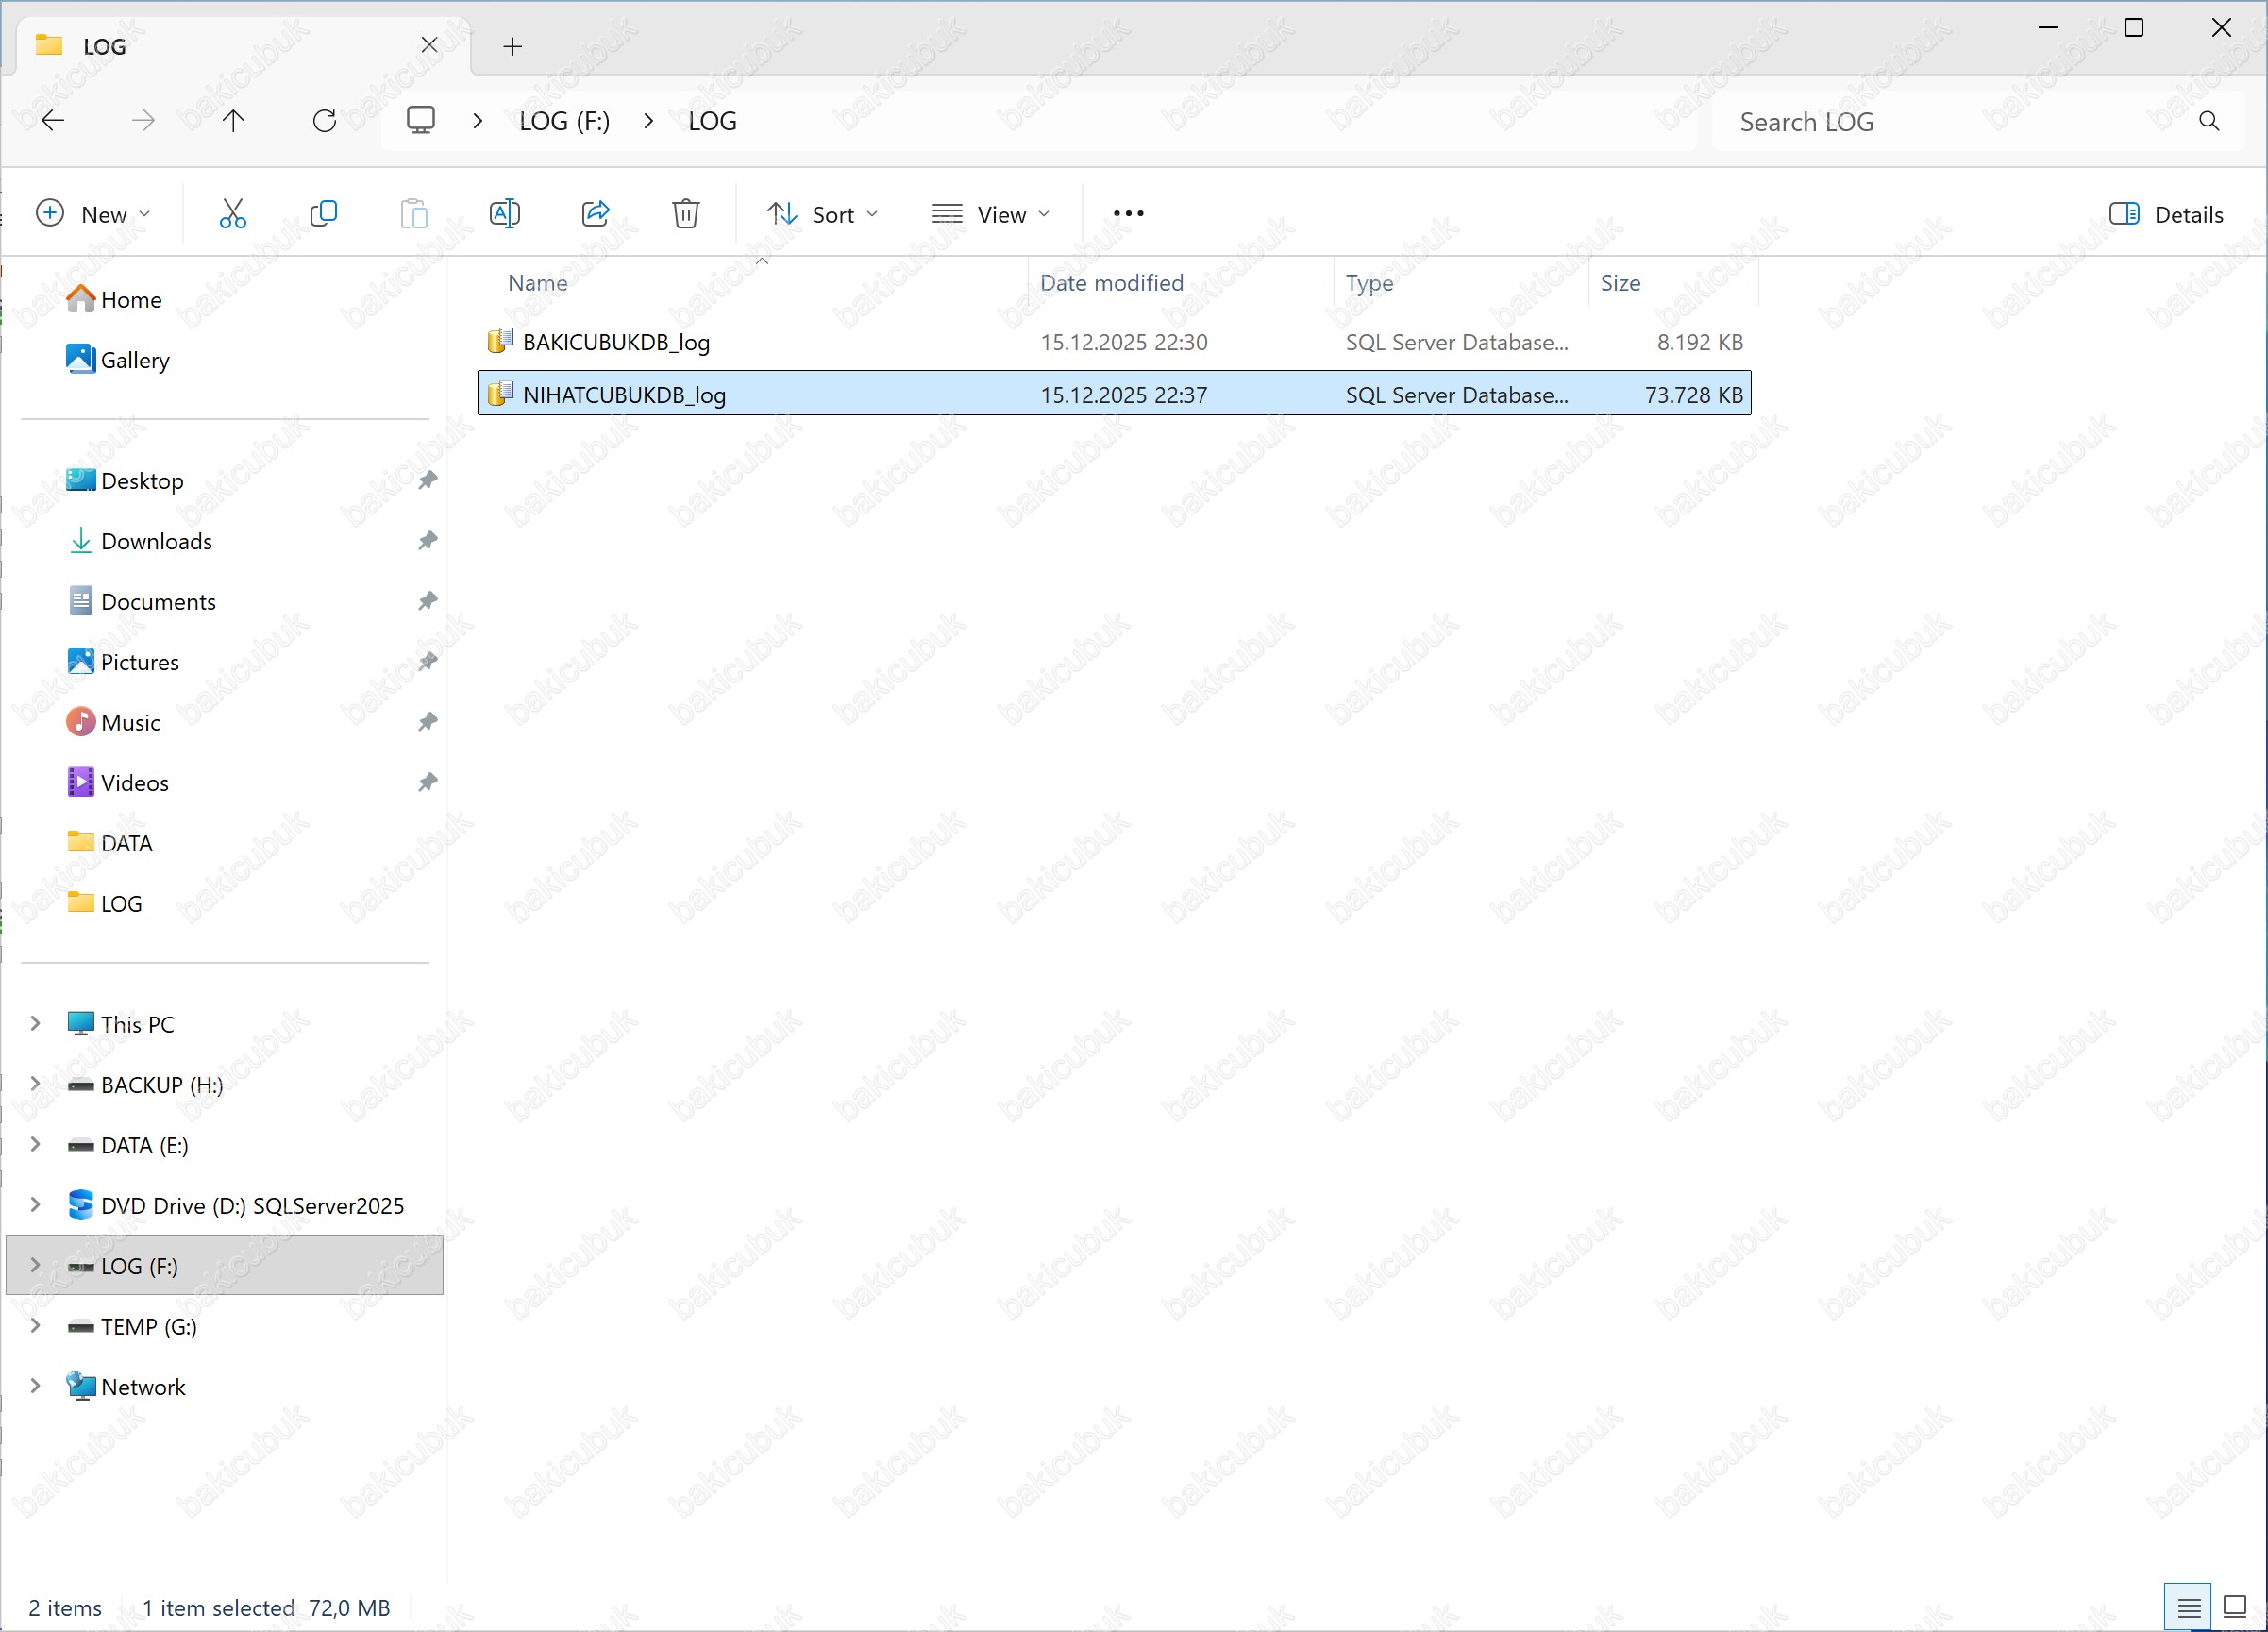Click the Cut scissors icon
This screenshot has height=1632, width=2268.
[232, 214]
